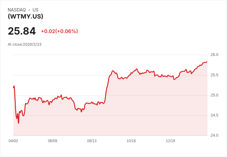The width and height of the screenshot is (227, 157).
Task: Choose the 10/16 date on x-axis
Action: [x=131, y=141]
